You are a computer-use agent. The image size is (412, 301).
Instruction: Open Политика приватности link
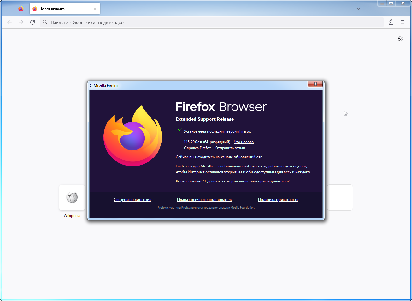(278, 200)
